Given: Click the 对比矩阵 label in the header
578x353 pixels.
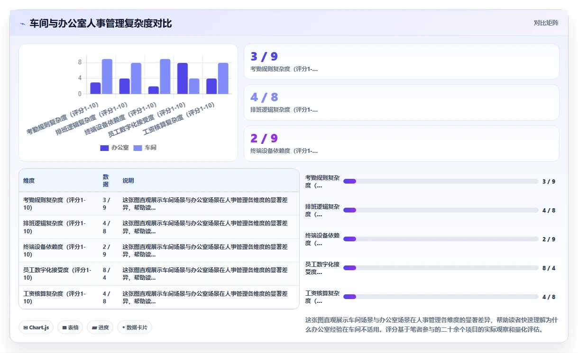Looking at the screenshot, I should point(546,23).
